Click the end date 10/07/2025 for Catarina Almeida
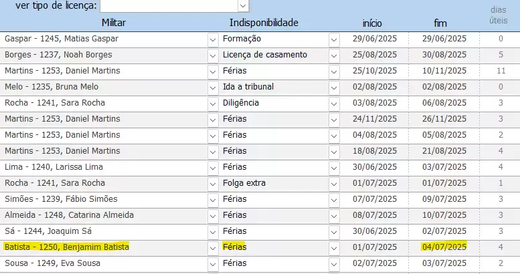 444,215
